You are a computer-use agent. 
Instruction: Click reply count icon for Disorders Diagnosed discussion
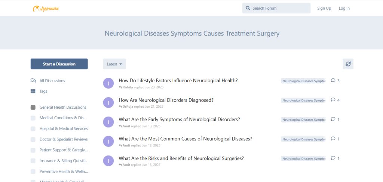click(x=333, y=100)
